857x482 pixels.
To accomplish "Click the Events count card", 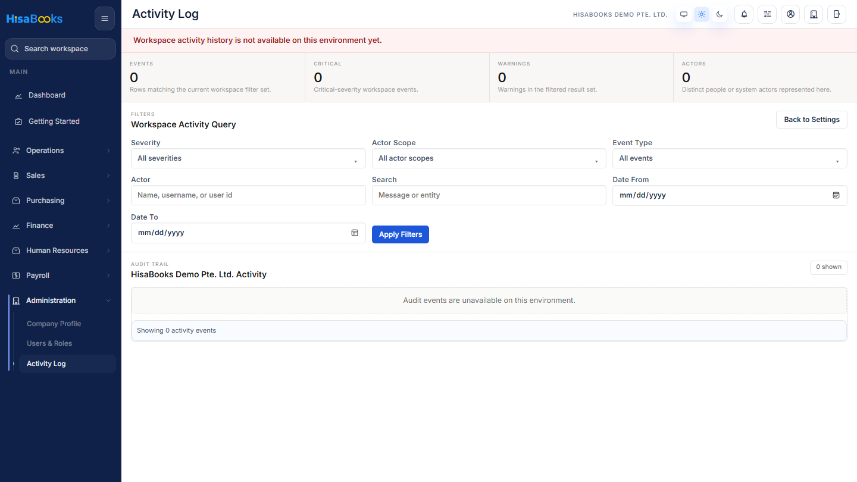I will pyautogui.click(x=213, y=77).
